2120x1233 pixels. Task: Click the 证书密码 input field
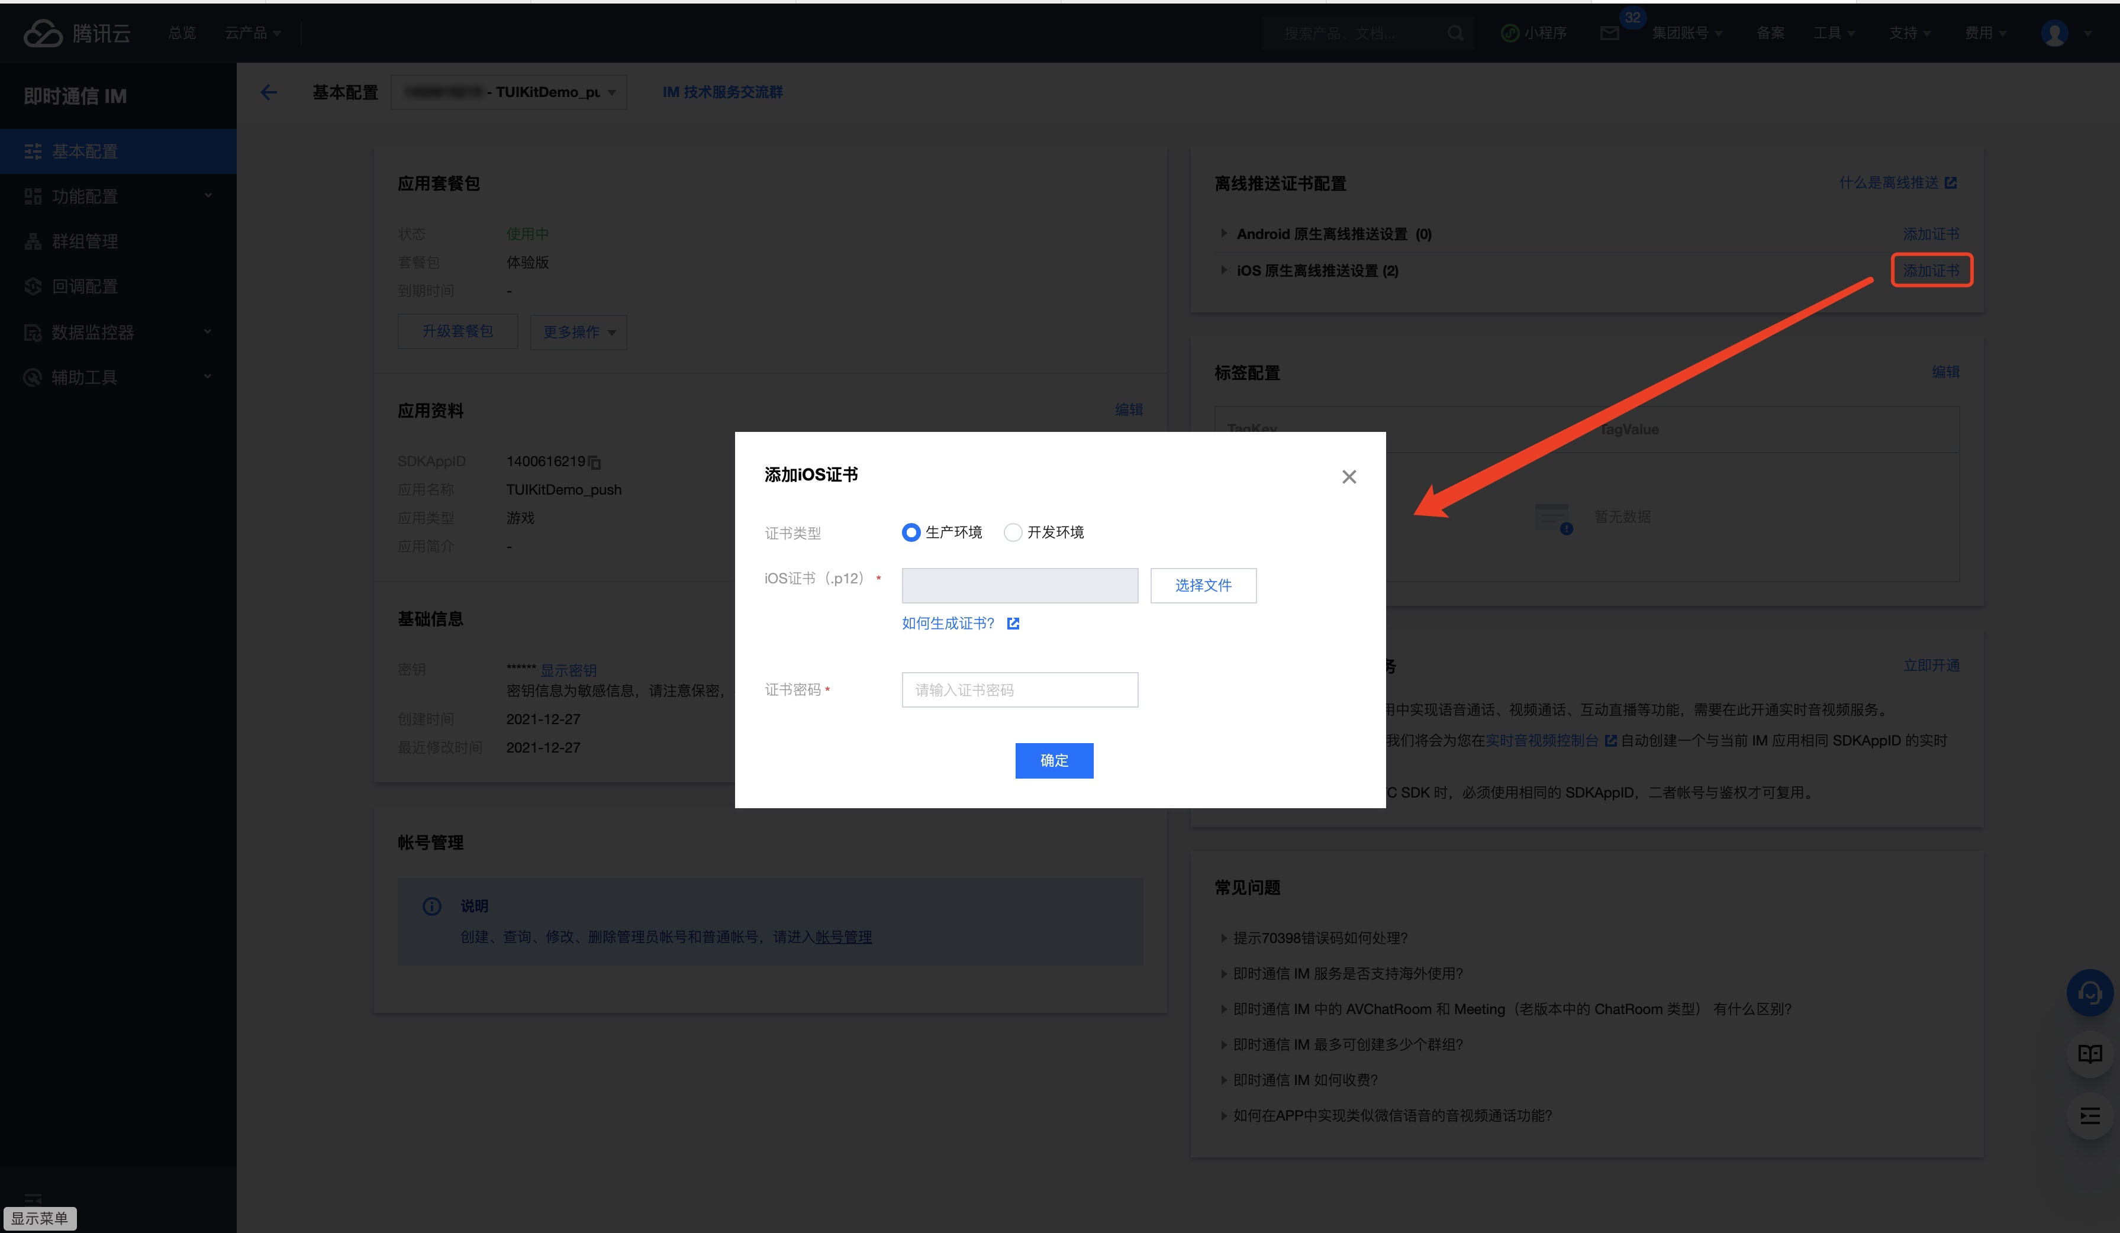(x=1020, y=690)
